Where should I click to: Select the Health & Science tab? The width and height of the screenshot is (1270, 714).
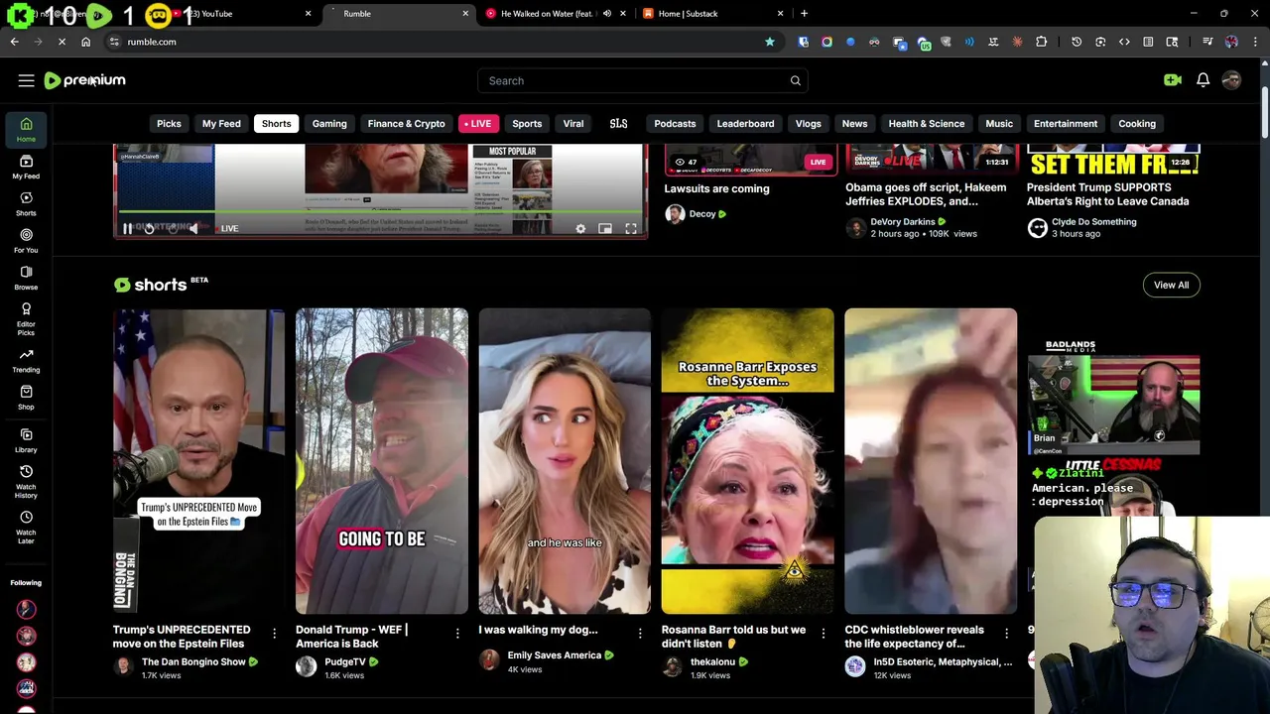(x=926, y=124)
